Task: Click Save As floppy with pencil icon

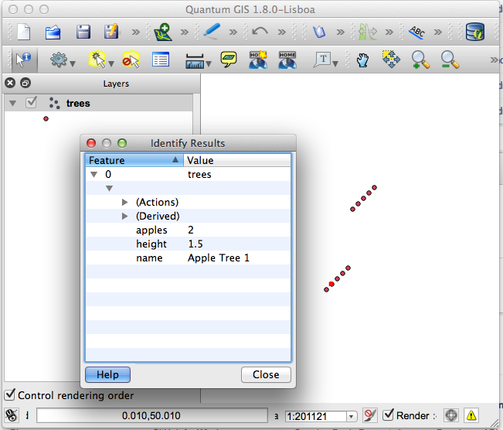Action: (x=111, y=32)
